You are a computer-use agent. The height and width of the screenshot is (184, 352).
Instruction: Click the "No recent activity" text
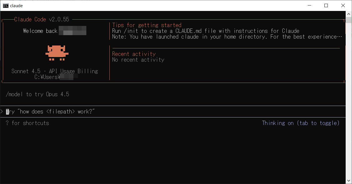138,60
